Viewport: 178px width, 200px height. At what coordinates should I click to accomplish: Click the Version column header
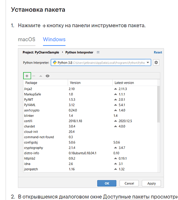(90, 83)
